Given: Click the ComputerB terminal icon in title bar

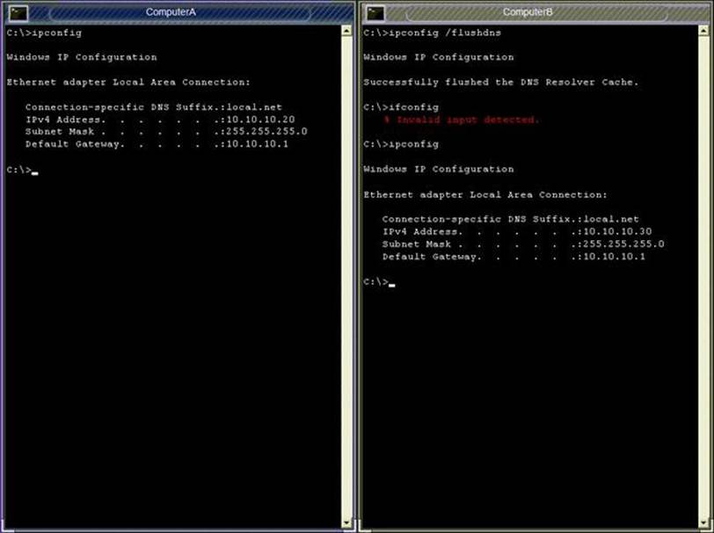Looking at the screenshot, I should coord(375,11).
